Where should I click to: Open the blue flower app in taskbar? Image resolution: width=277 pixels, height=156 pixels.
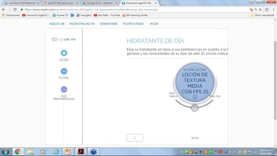tap(93, 152)
